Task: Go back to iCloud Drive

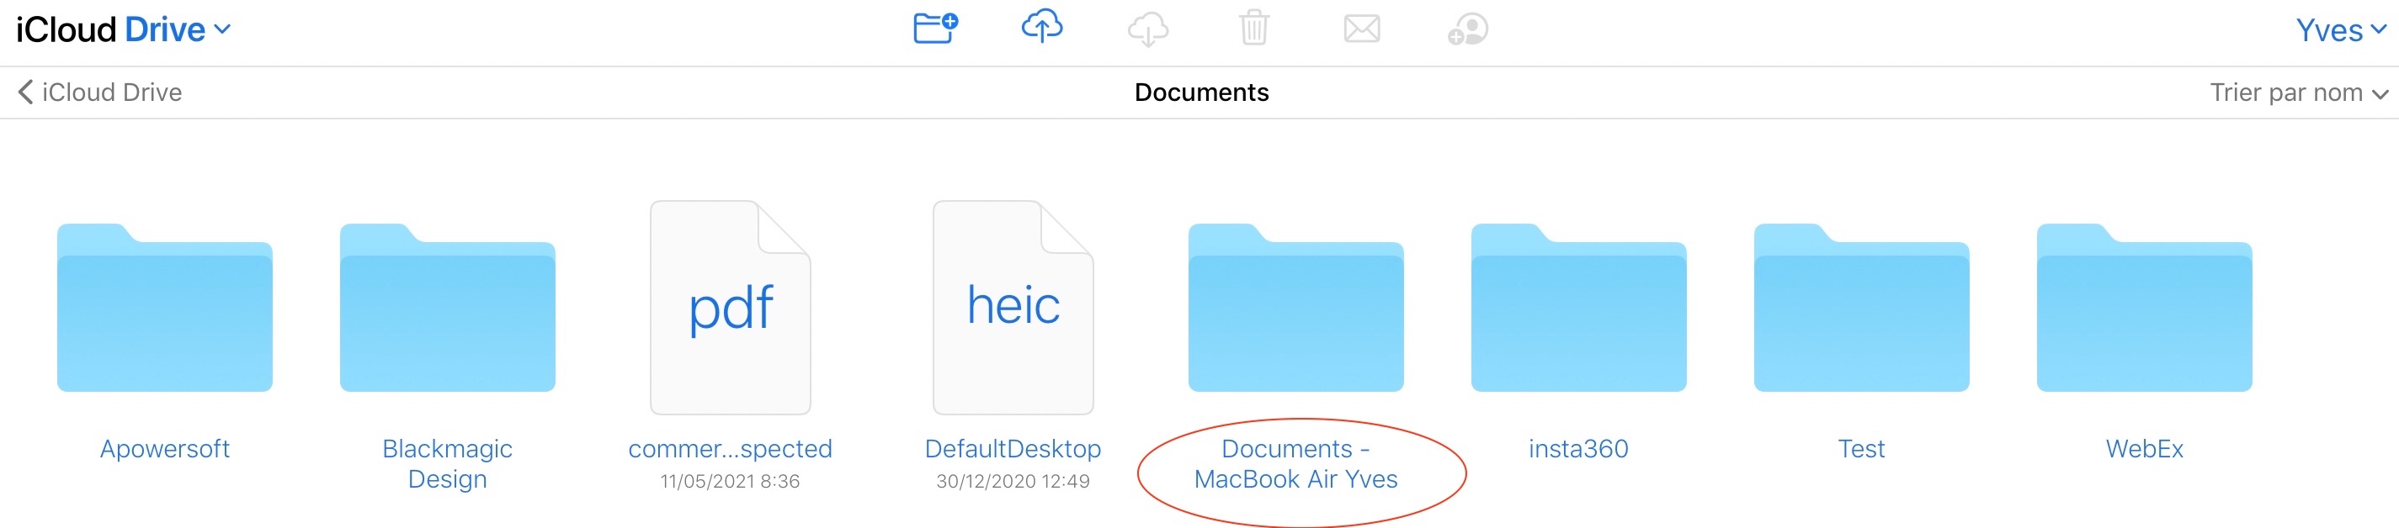Action: pos(100,93)
